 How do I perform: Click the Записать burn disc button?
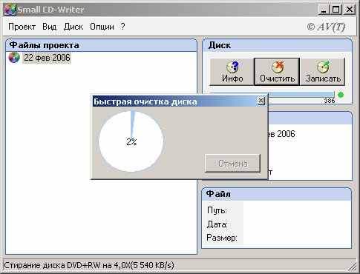tap(323, 72)
